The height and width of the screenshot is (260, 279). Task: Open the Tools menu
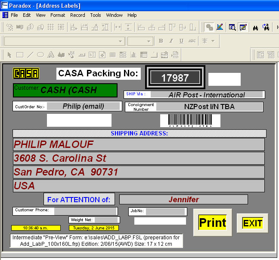pyautogui.click(x=96, y=15)
